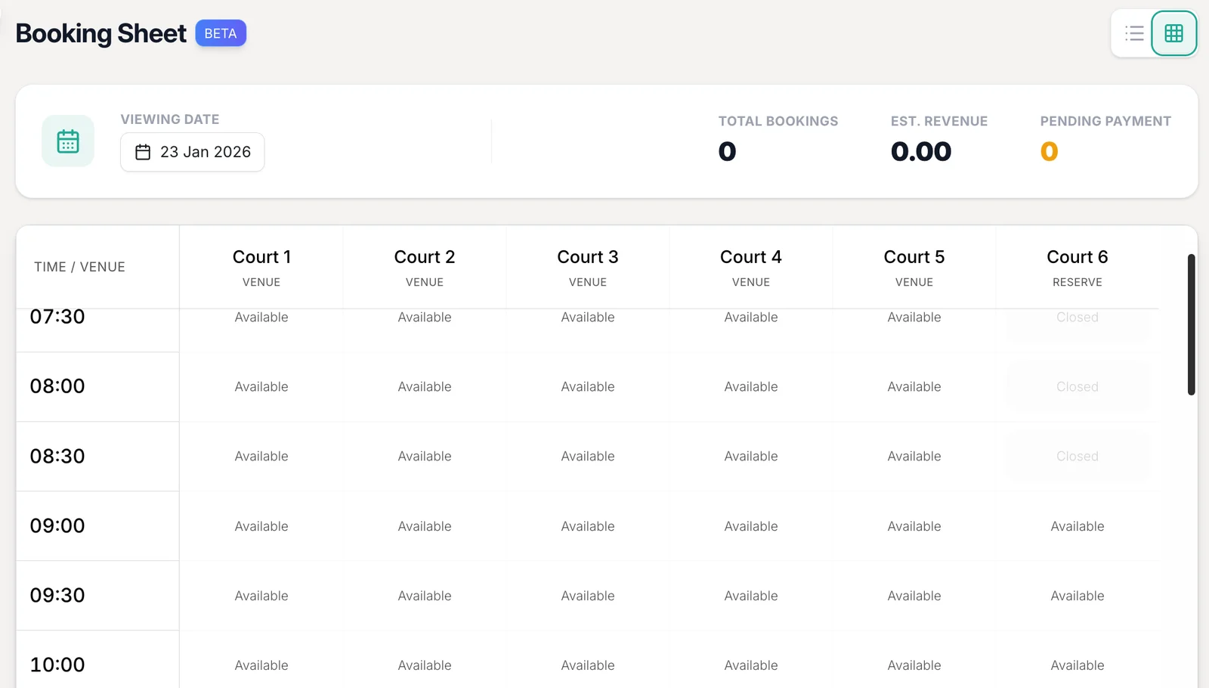Book Court 4 at 09:00
The height and width of the screenshot is (688, 1209).
coord(751,526)
